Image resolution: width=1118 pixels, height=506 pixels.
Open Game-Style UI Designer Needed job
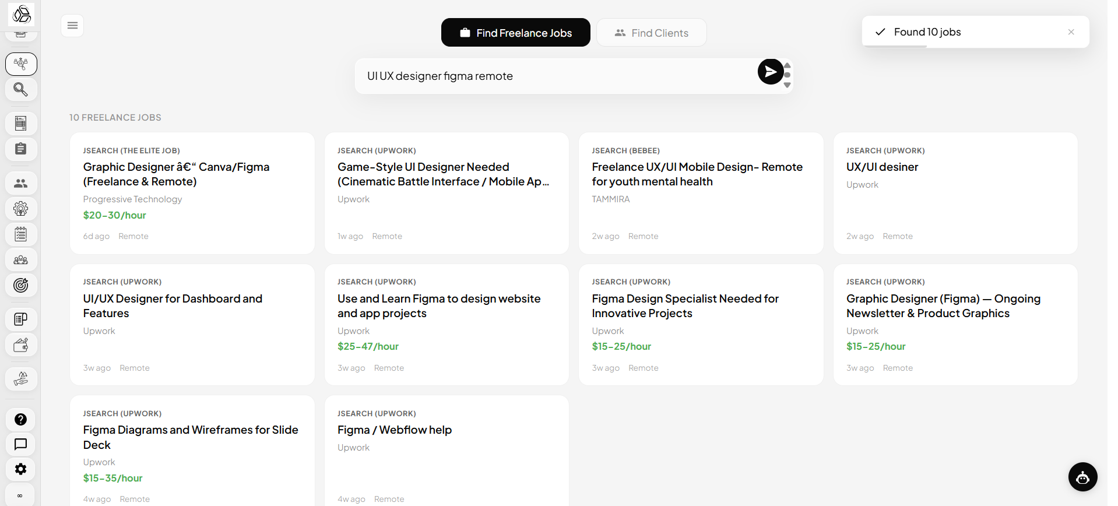(447, 193)
